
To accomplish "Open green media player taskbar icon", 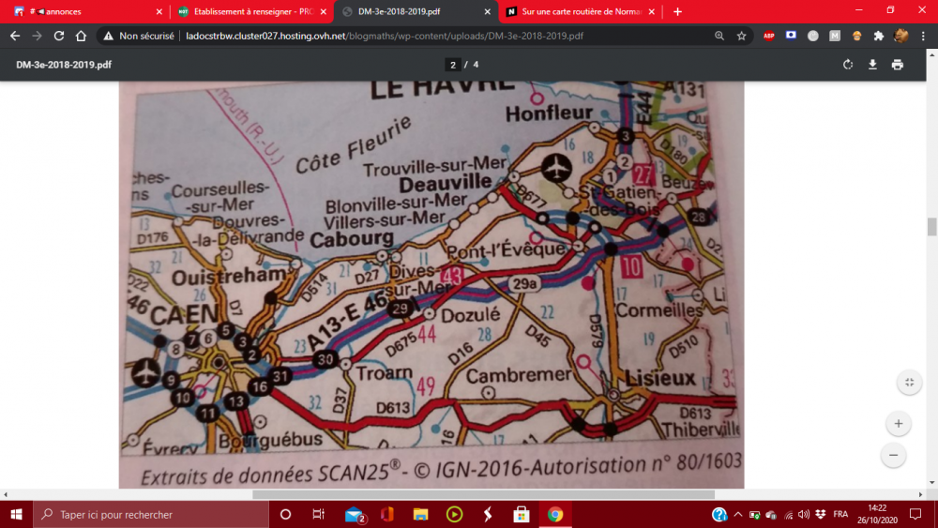I will (454, 514).
